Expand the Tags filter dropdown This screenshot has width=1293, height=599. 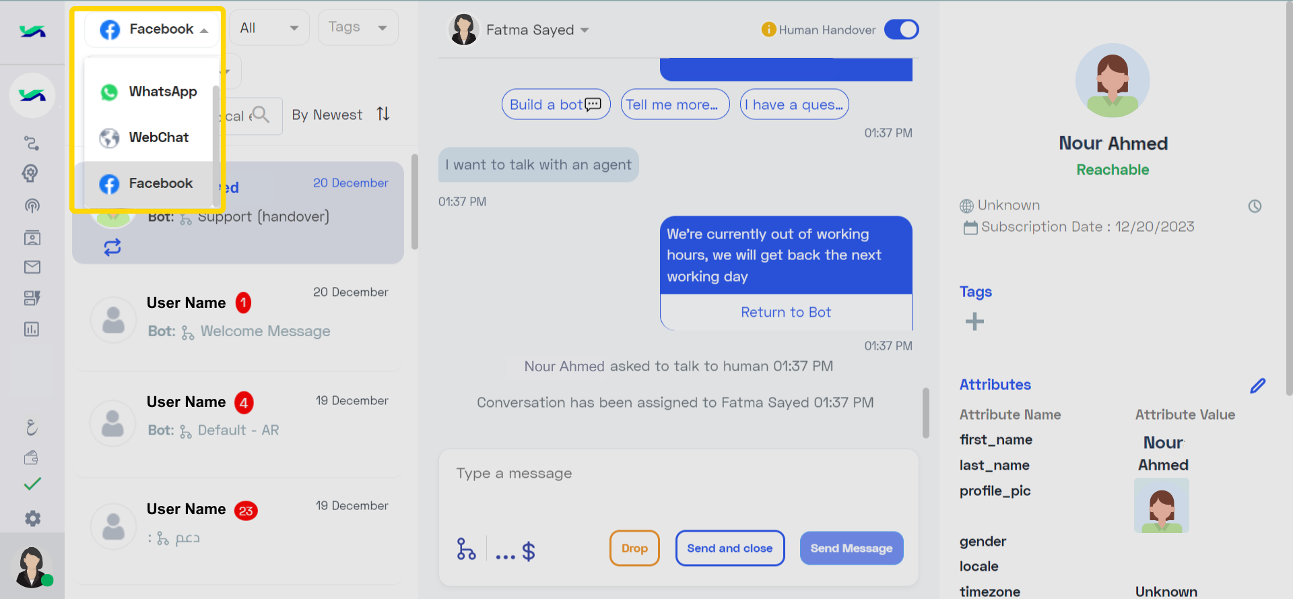pyautogui.click(x=358, y=28)
